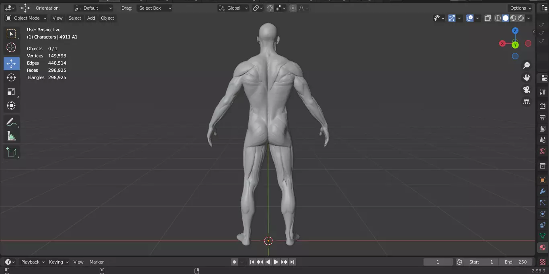
Task: Click the play animation button
Action: point(276,262)
